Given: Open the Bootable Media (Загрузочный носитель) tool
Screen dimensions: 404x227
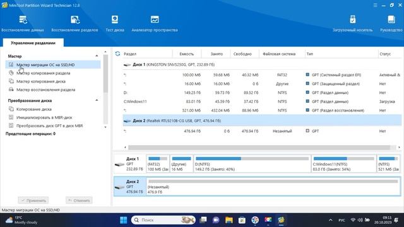Looking at the screenshot, I should pyautogui.click(x=352, y=23).
